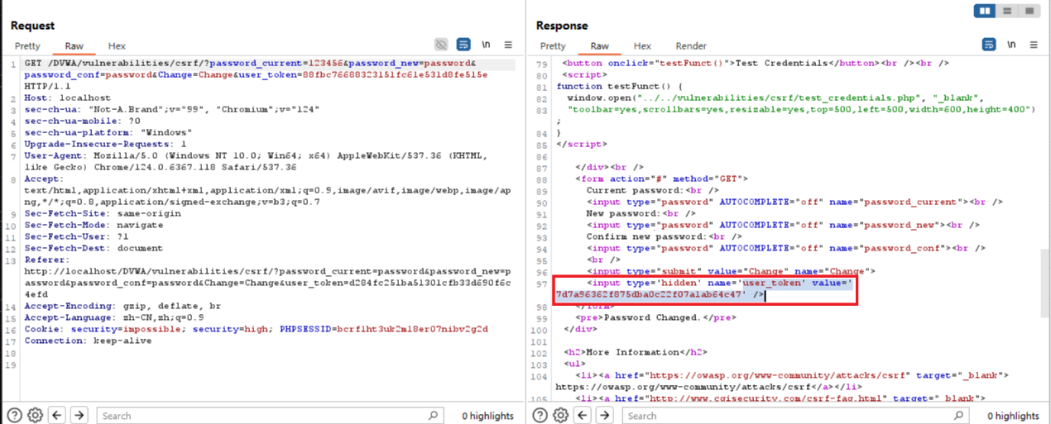Image resolution: width=1051 pixels, height=424 pixels.
Task: Click the "Accept-Encoding: gzip, deflate, br" line
Action: click(x=122, y=306)
